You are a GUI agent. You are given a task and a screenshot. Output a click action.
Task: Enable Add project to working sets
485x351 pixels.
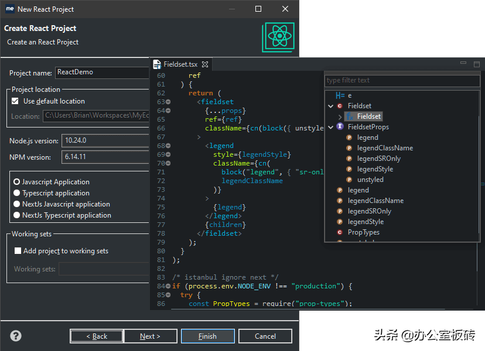(18, 250)
